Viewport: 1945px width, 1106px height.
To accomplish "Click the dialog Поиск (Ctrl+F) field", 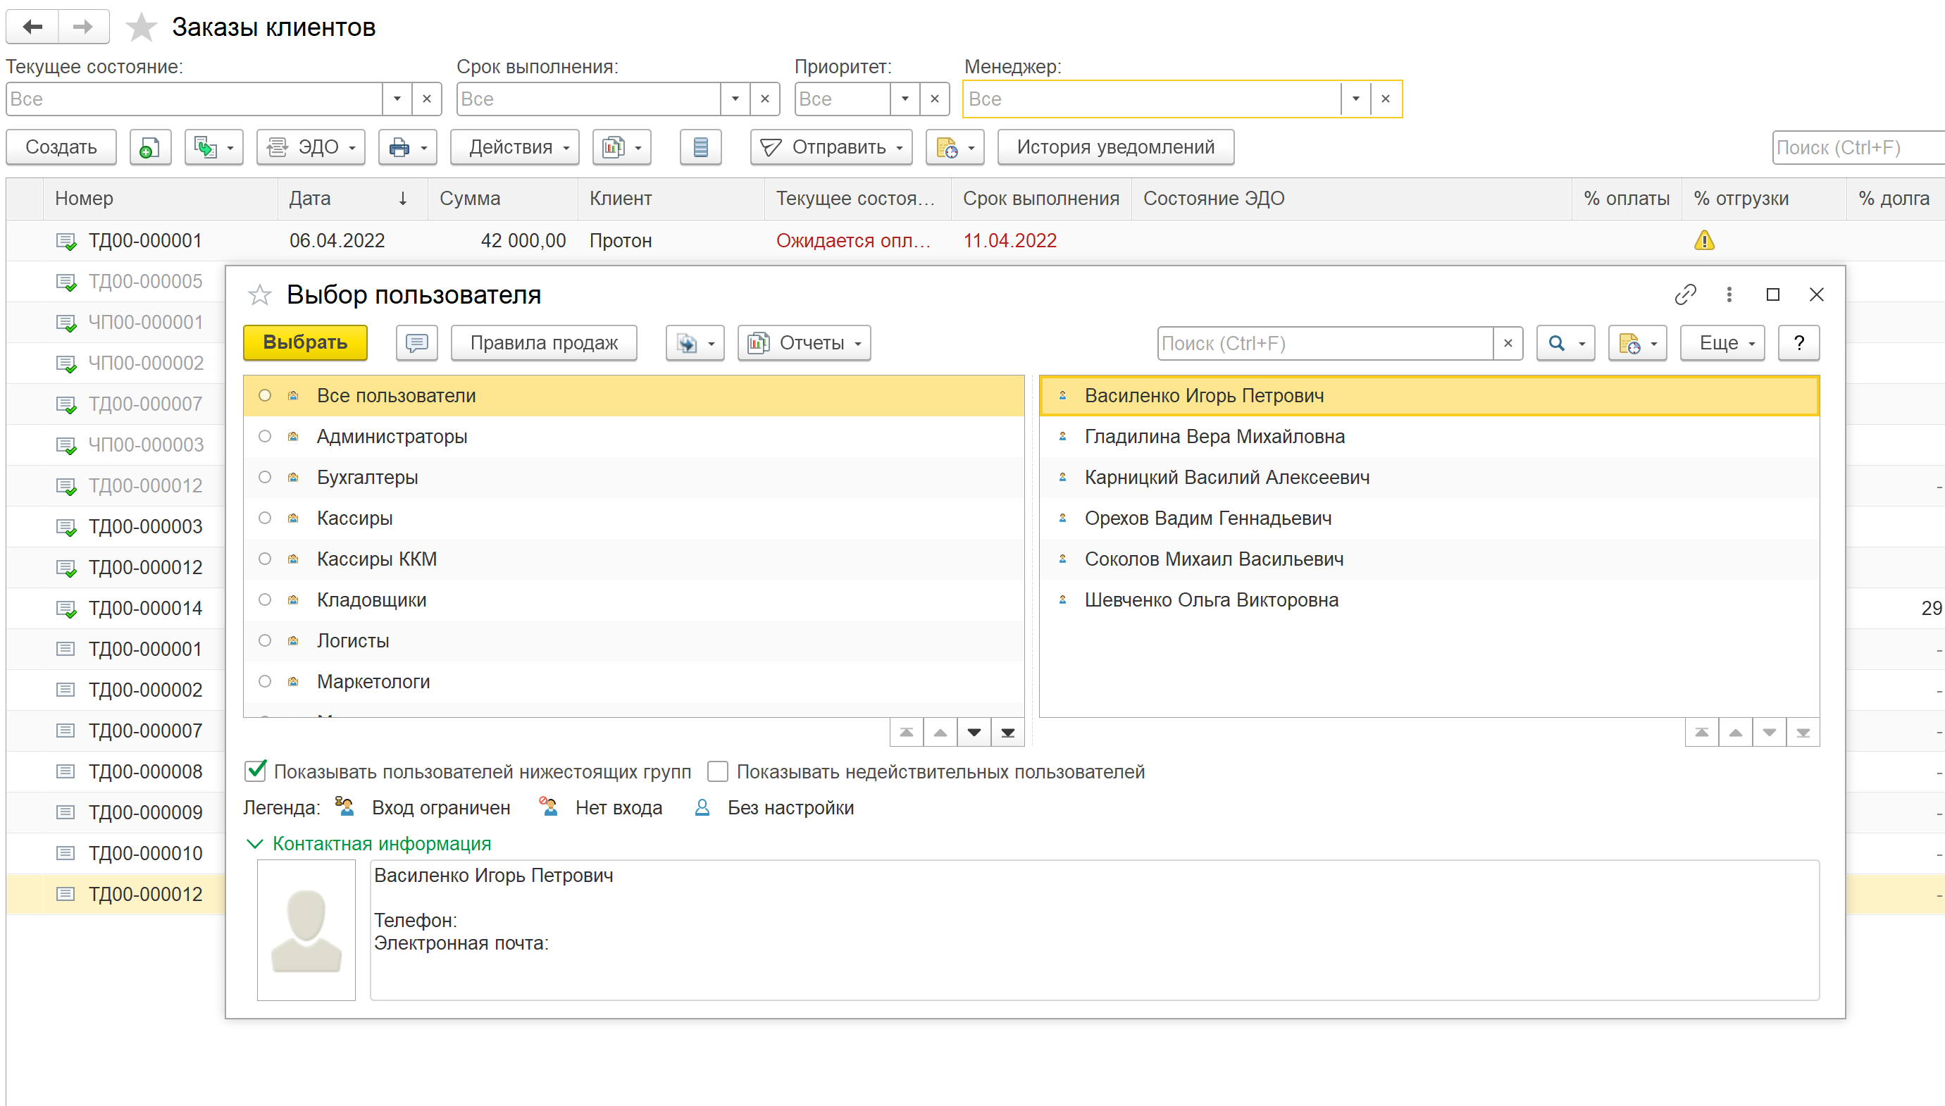I will pos(1324,343).
